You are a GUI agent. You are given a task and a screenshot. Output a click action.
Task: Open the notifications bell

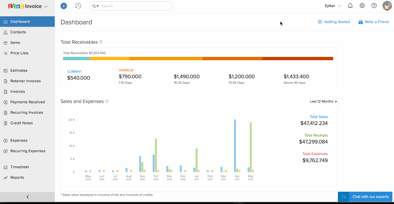click(x=350, y=6)
